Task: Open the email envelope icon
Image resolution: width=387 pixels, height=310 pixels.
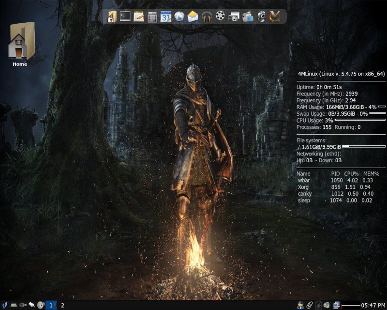Action: [x=193, y=16]
